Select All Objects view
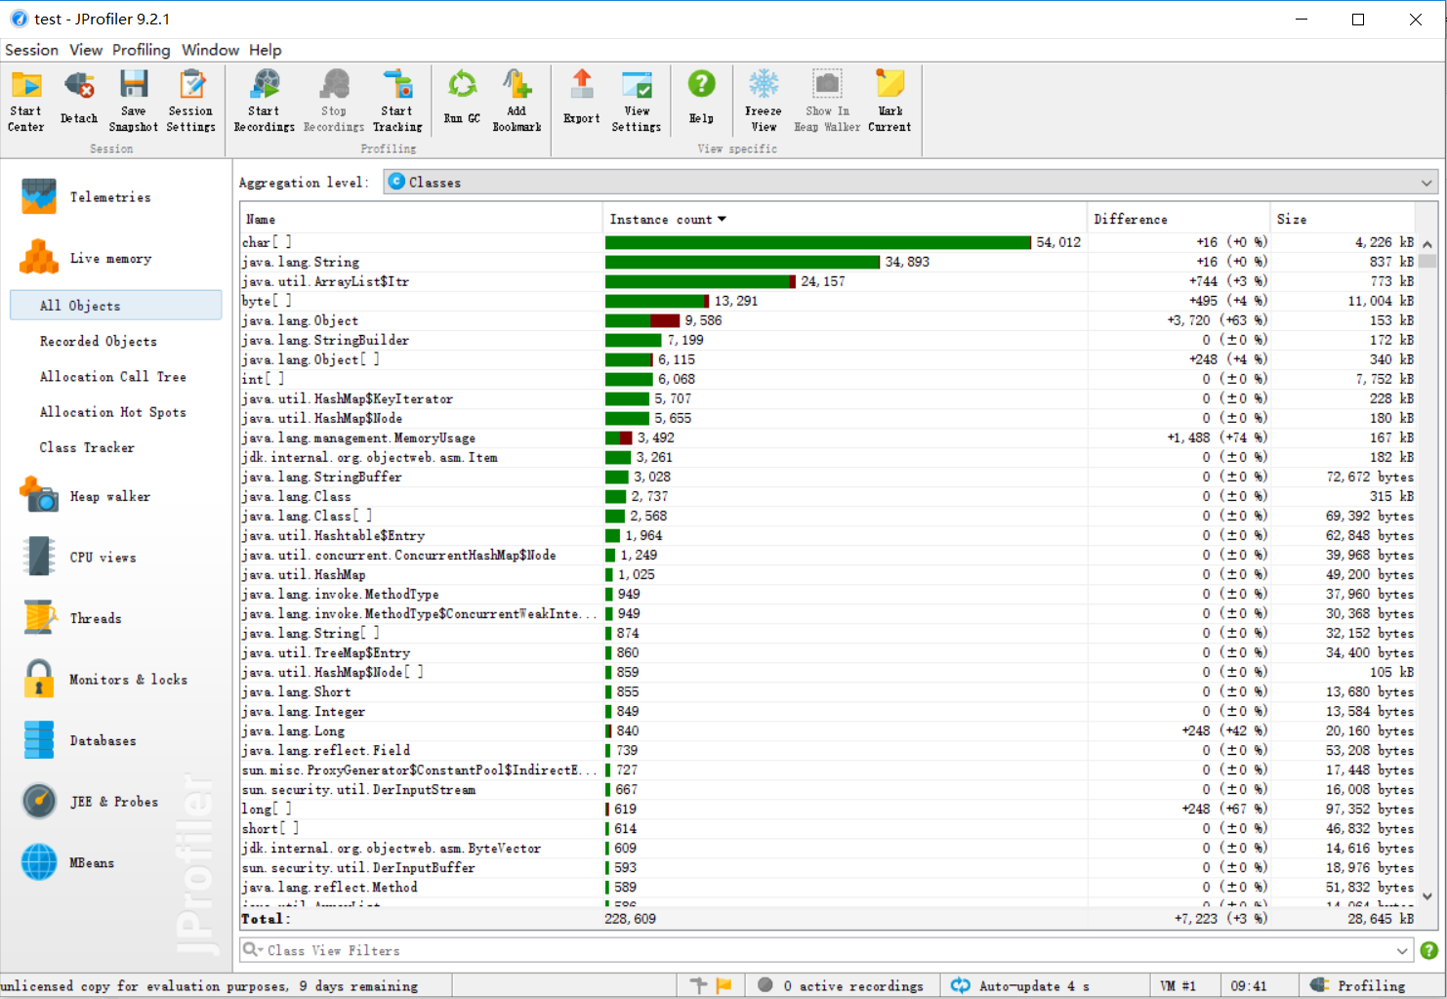This screenshot has height=999, width=1447. (x=116, y=306)
